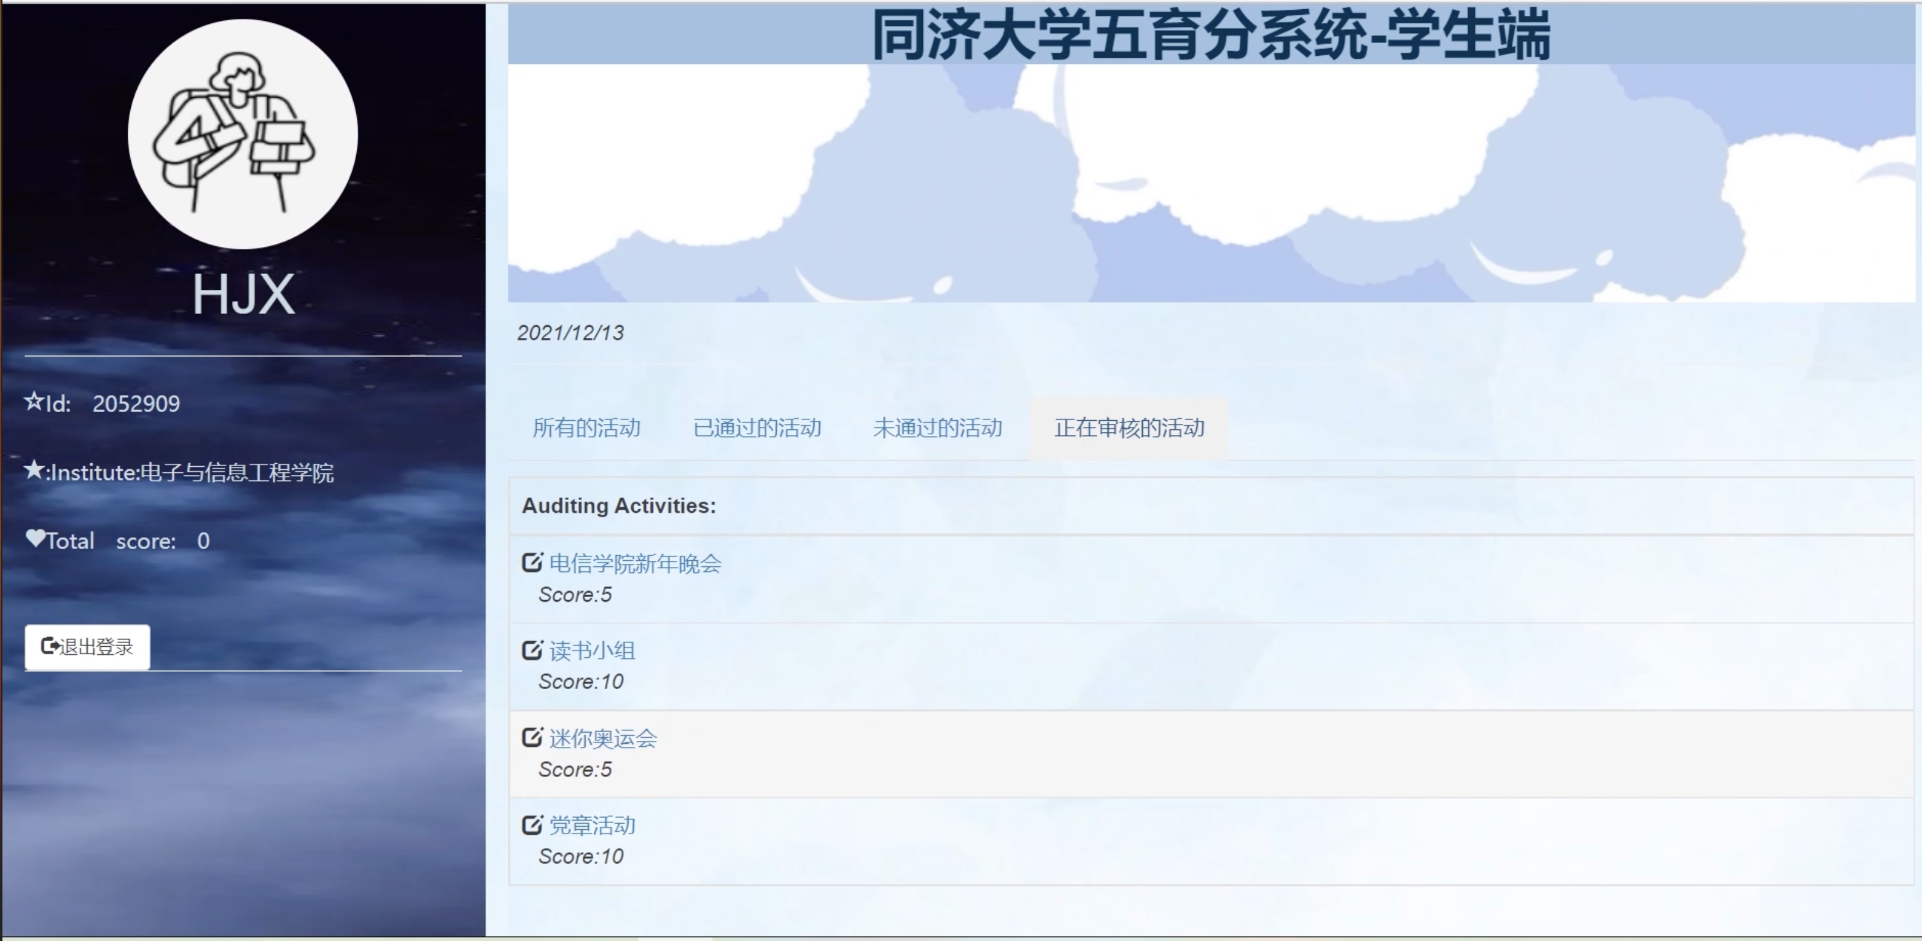The image size is (1922, 941).
Task: Click edit icon beside 读书小组
Action: 532,650
